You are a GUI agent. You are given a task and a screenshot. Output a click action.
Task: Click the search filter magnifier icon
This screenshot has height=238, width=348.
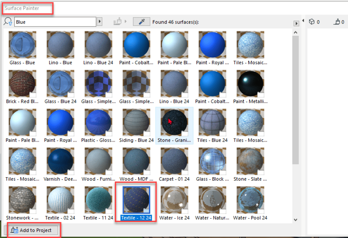(8, 22)
